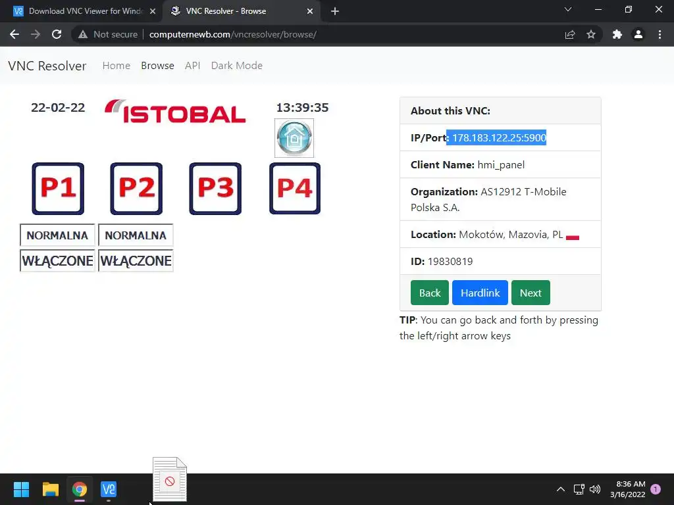The width and height of the screenshot is (674, 505).
Task: Click NORMALNA under P2
Action: [136, 235]
